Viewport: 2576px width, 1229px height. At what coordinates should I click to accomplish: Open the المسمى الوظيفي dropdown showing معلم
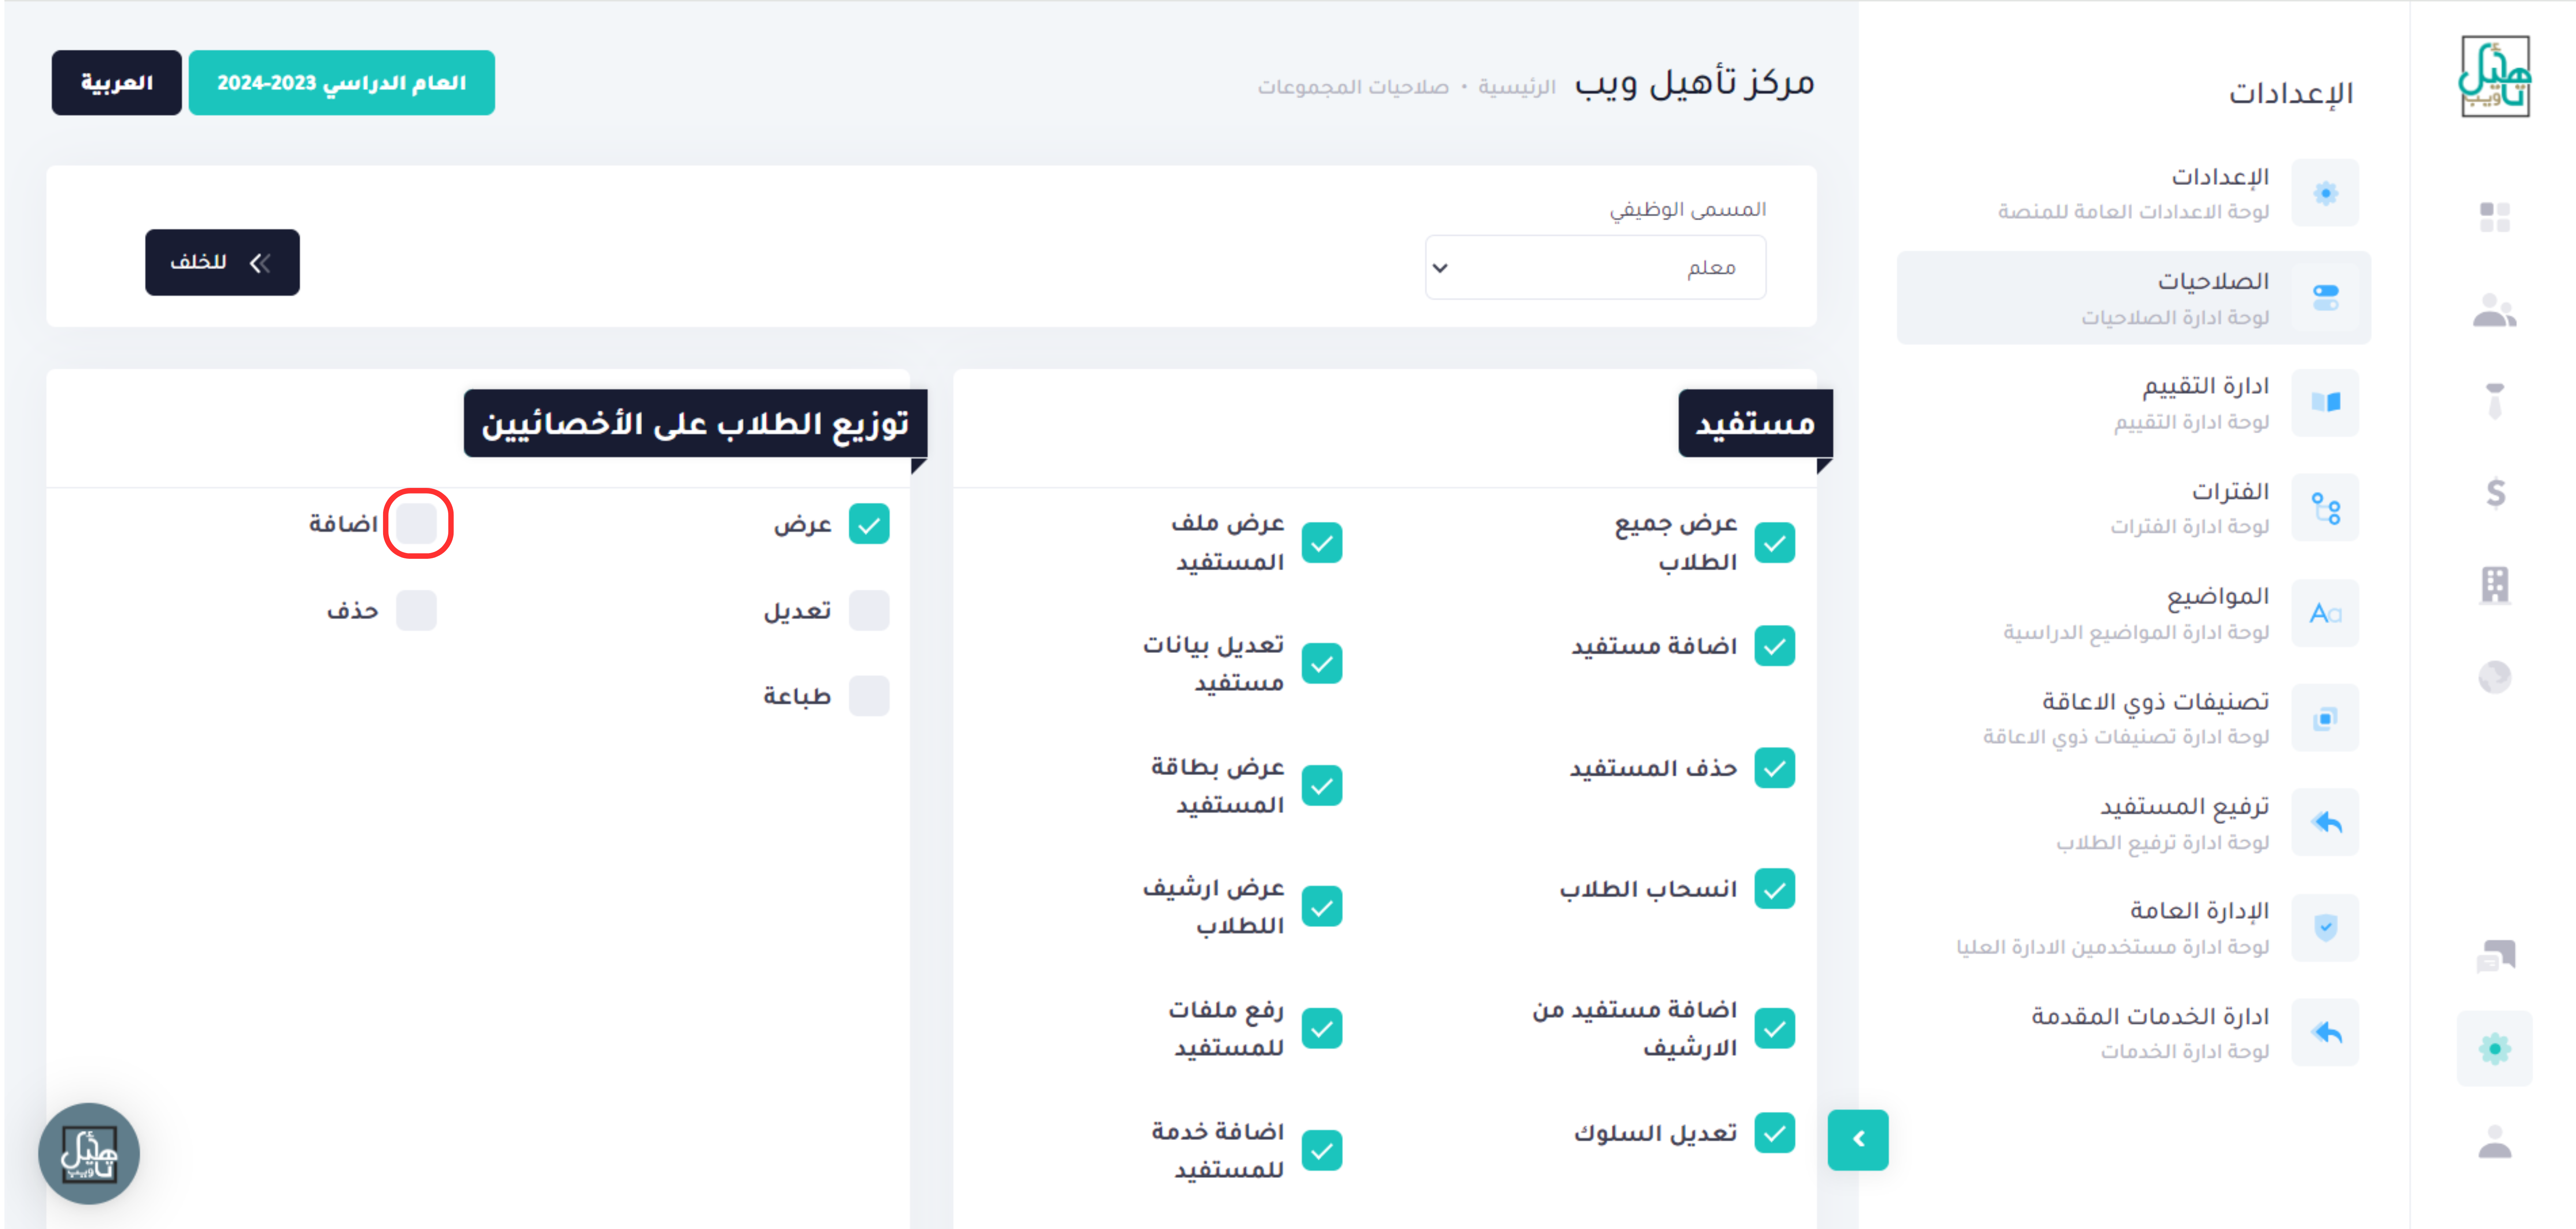click(x=1595, y=267)
